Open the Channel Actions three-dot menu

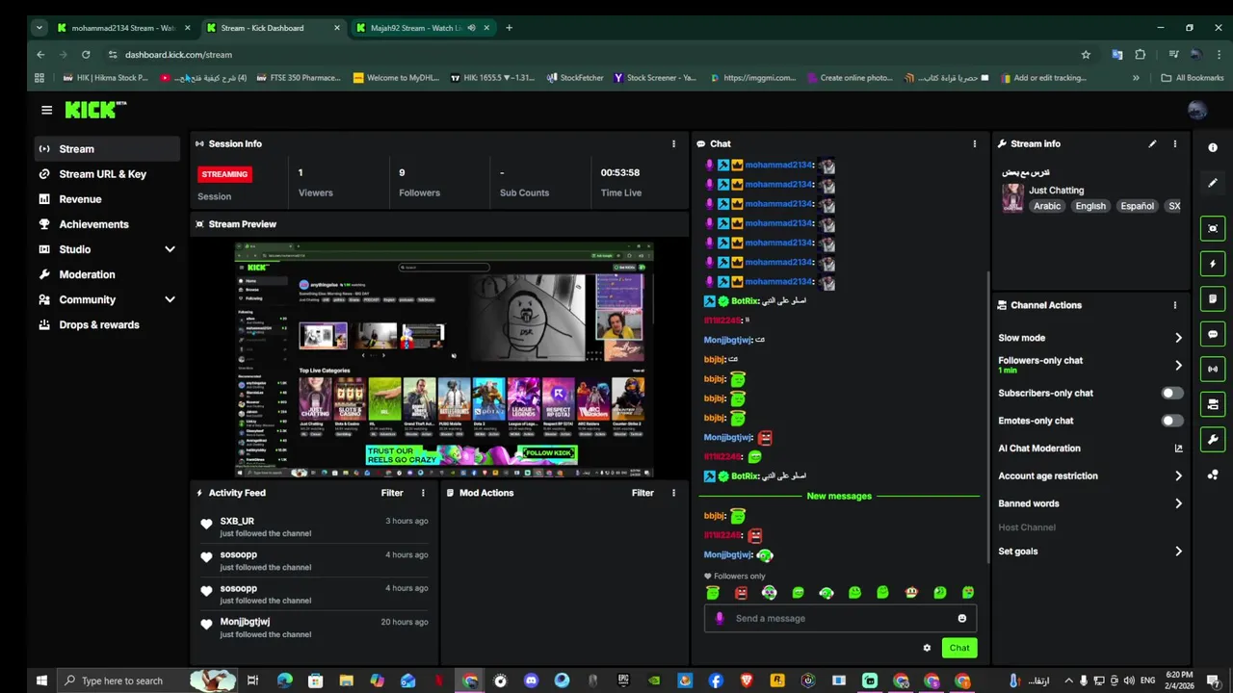(1174, 305)
